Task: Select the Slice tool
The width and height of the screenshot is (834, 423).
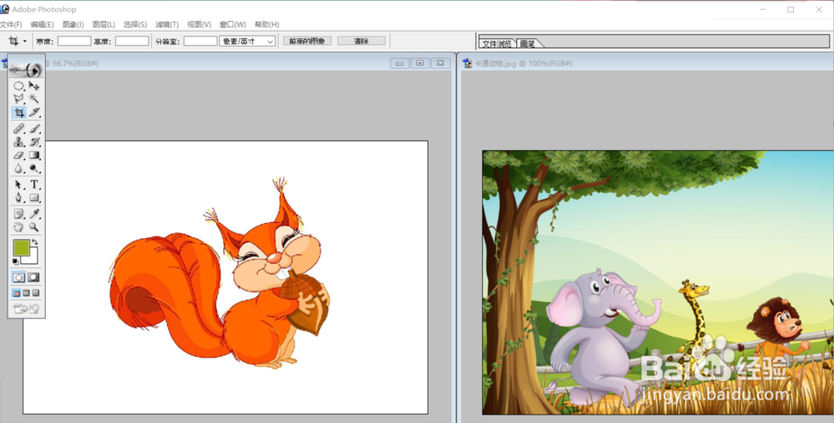Action: point(34,113)
